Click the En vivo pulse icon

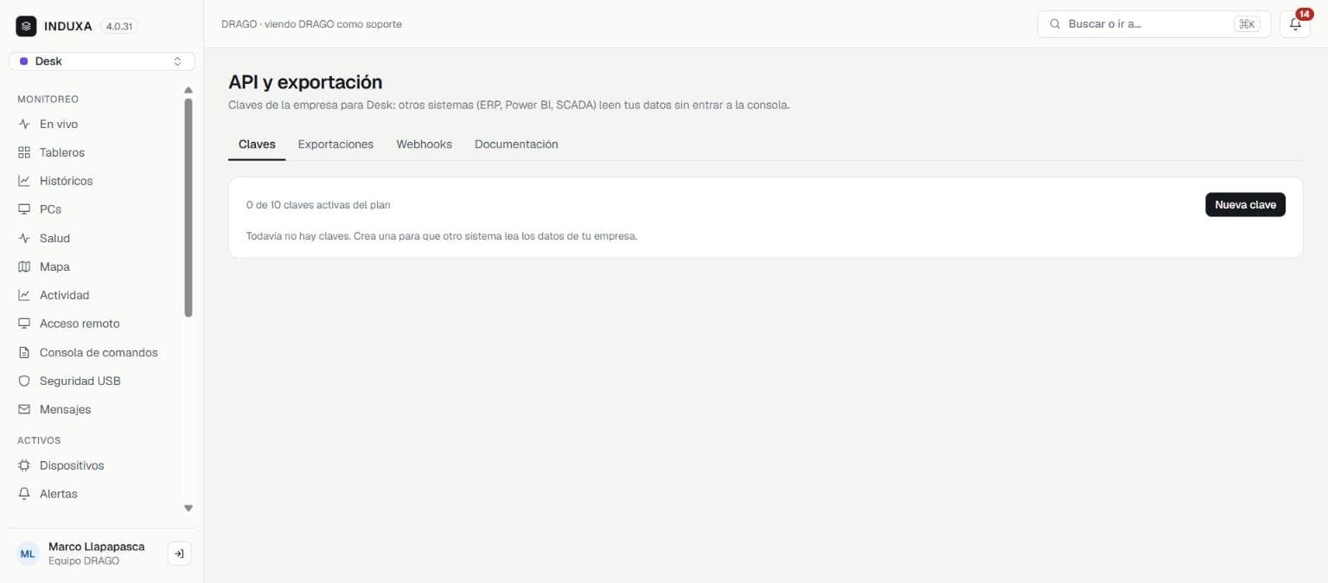(x=24, y=124)
